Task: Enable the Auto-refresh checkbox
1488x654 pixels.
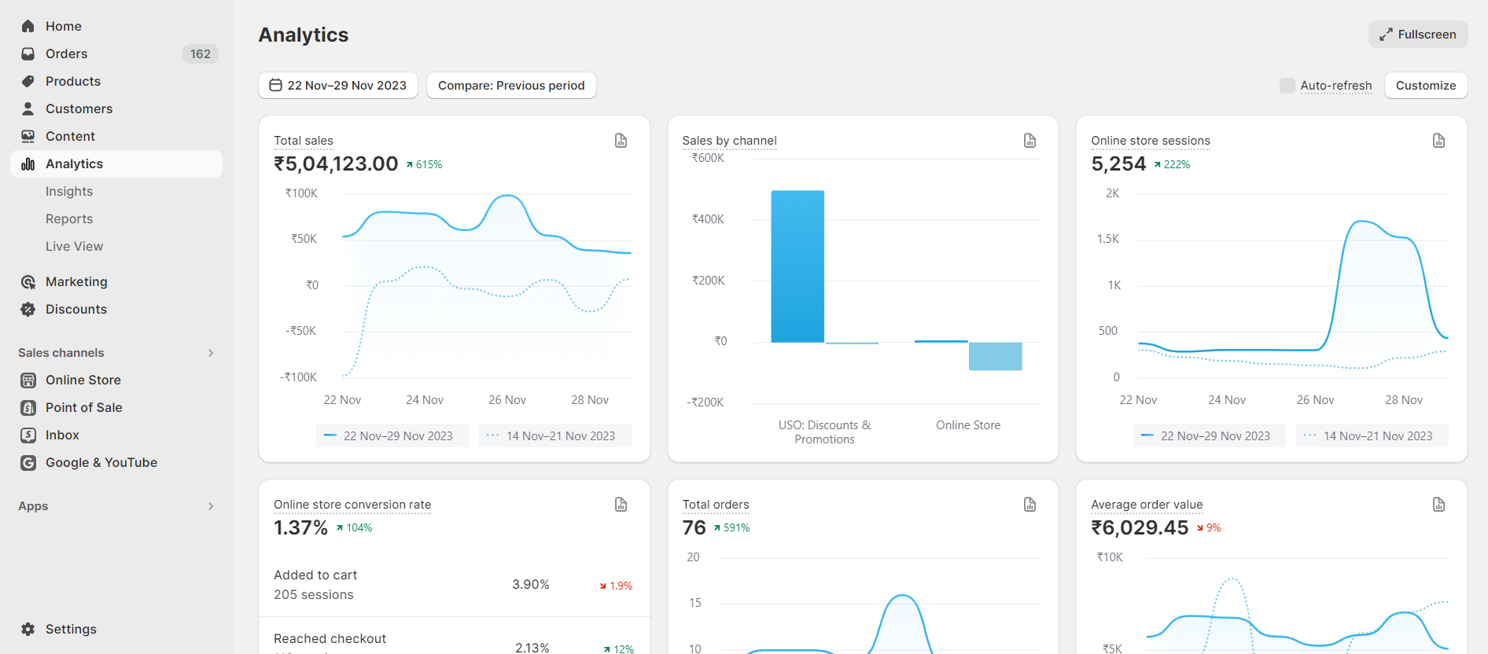Action: click(x=1287, y=86)
